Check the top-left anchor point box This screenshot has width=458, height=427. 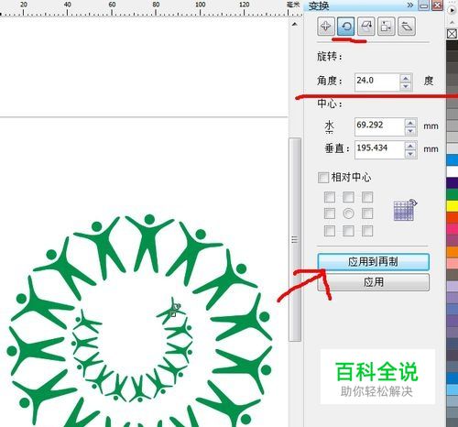(x=330, y=197)
